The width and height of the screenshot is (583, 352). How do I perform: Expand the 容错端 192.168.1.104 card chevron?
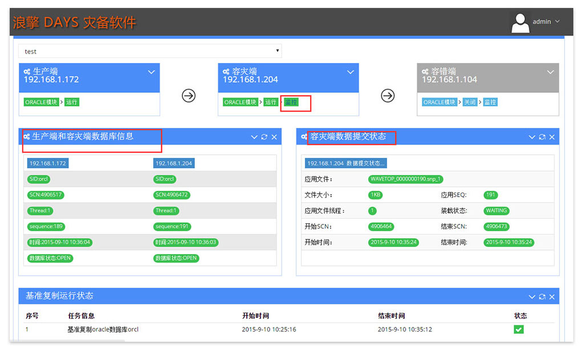(550, 72)
